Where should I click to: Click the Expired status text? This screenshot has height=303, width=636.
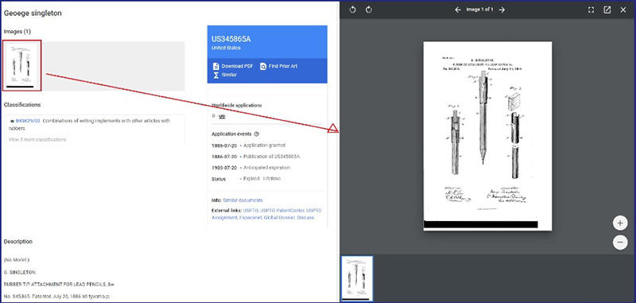point(262,179)
